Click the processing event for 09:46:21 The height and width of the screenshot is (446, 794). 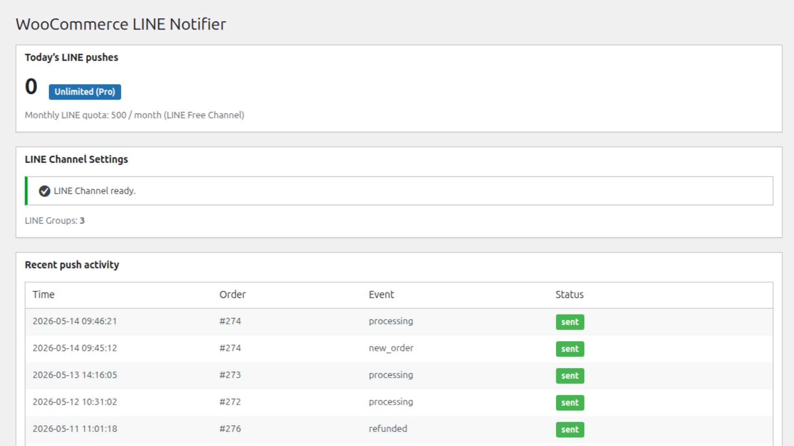pyautogui.click(x=391, y=321)
